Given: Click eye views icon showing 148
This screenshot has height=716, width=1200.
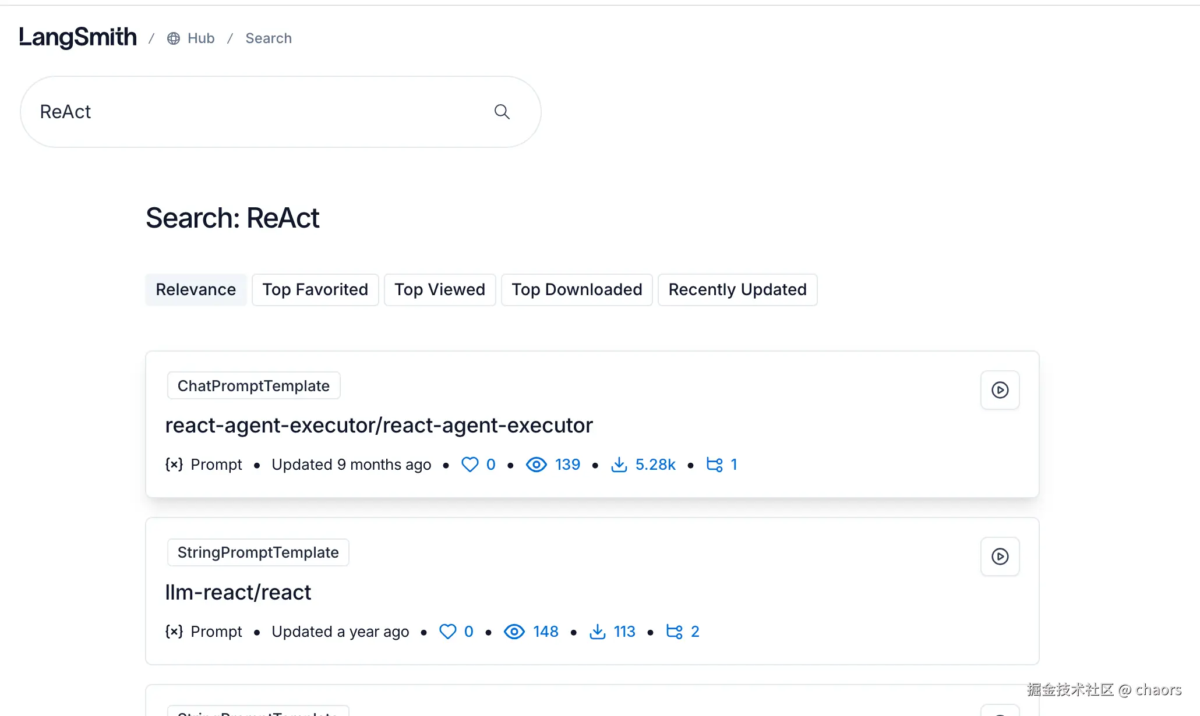Looking at the screenshot, I should [514, 632].
